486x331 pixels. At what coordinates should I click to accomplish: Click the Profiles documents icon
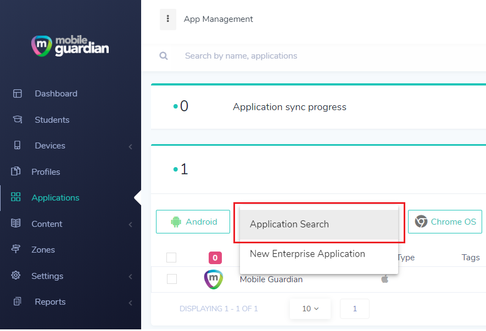pos(16,172)
